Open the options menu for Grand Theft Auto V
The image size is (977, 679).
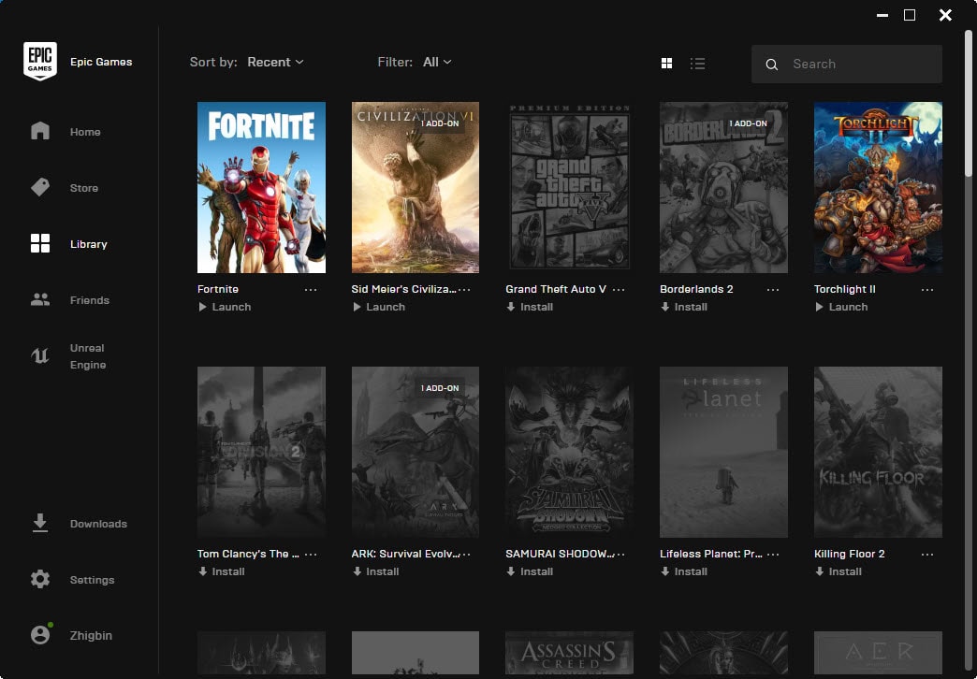[x=618, y=290]
